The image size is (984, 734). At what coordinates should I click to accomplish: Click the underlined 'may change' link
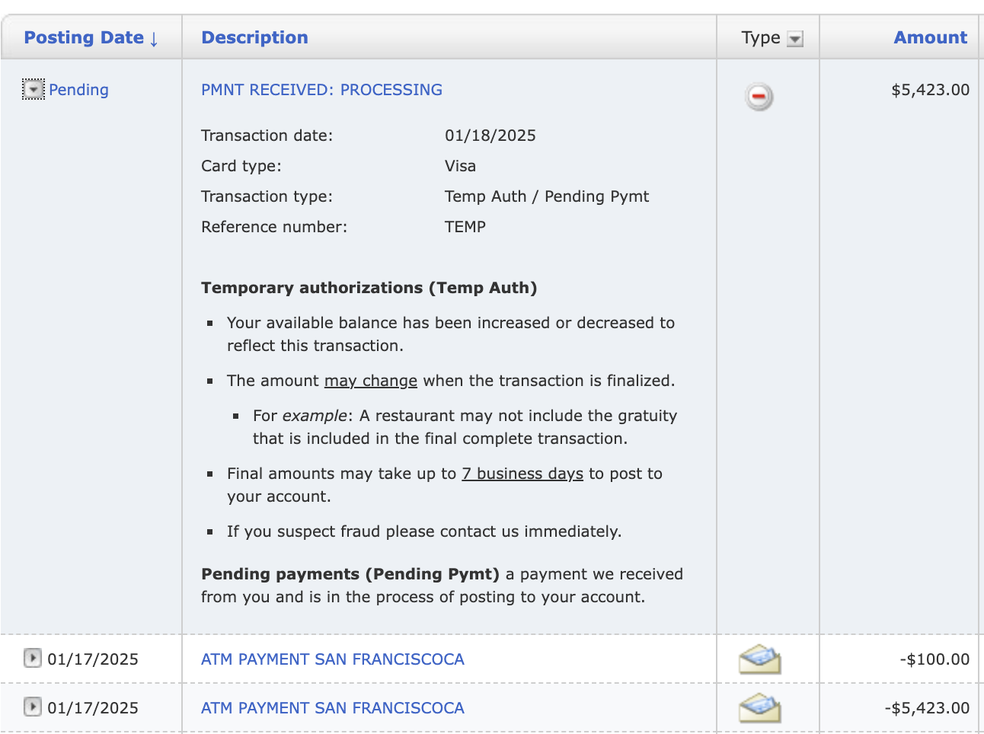click(x=371, y=380)
